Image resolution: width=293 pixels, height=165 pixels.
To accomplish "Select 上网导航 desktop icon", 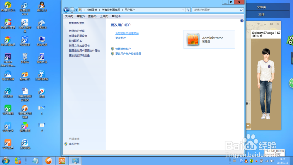I will point(25,144).
